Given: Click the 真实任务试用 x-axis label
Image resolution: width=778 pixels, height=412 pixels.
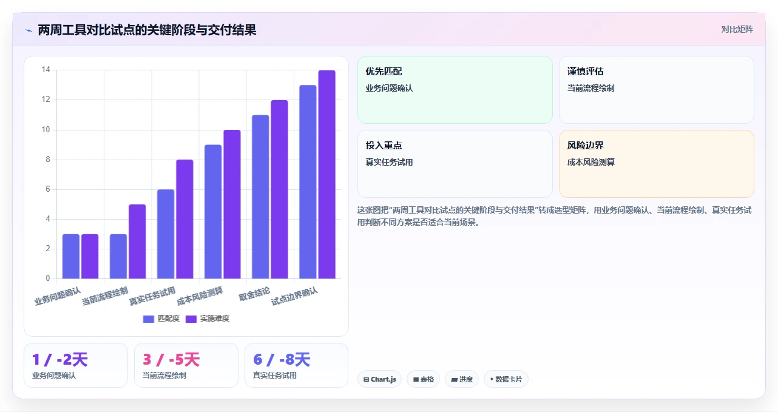Looking at the screenshot, I should click(x=152, y=295).
